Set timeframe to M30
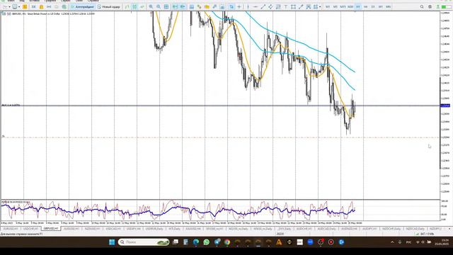Viewport: 453px width, 255px height. point(350,6)
